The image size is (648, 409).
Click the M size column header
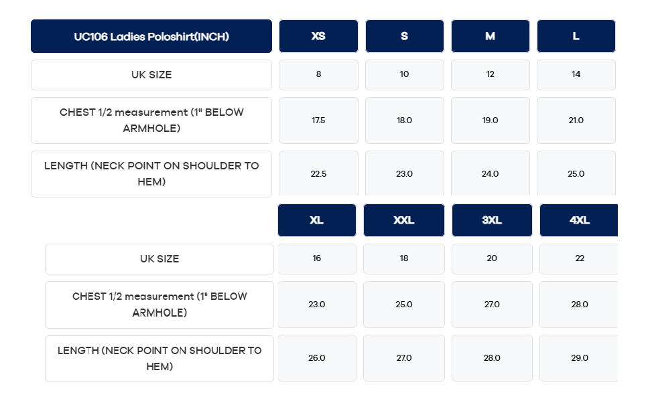[490, 36]
